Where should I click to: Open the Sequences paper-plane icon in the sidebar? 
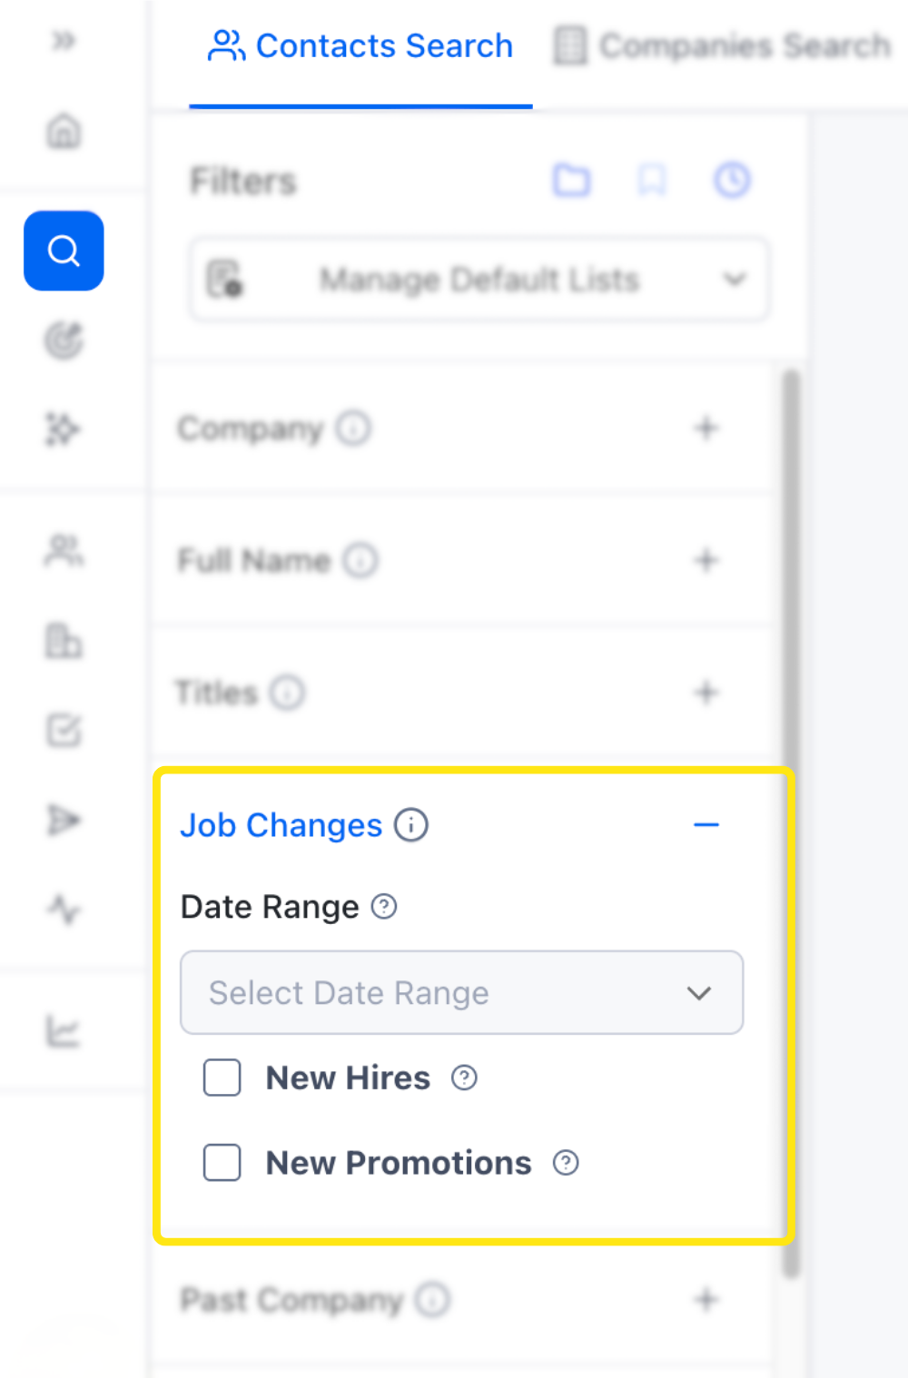click(63, 820)
